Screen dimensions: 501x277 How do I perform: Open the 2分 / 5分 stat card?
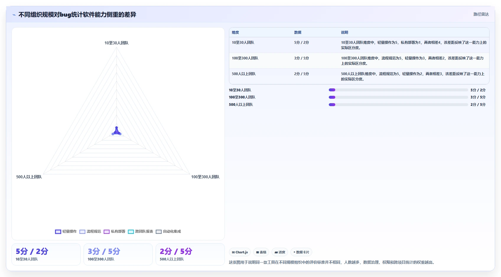point(190,255)
